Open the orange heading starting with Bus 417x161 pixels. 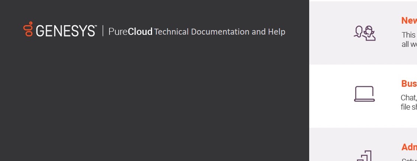[x=409, y=84]
